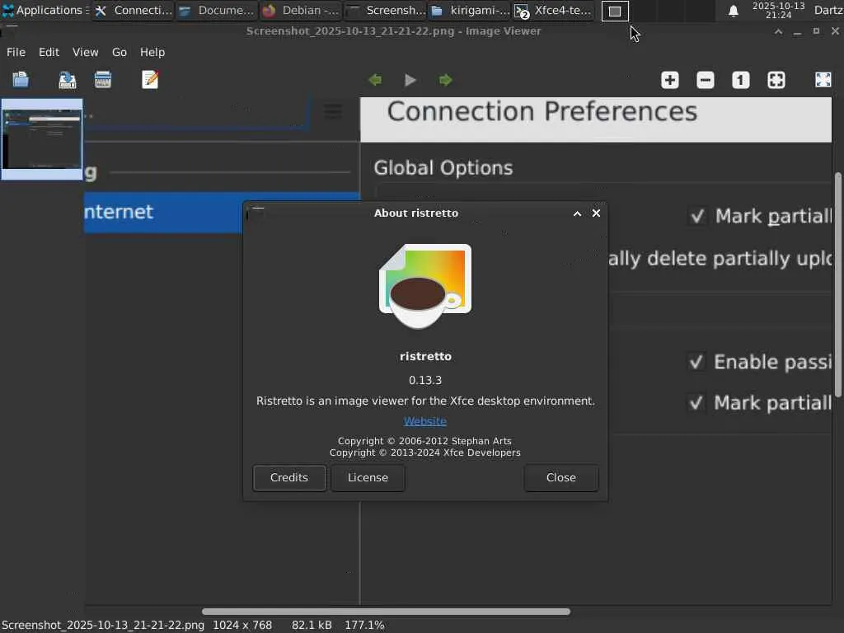Click the notification bell icon in panel

733,11
